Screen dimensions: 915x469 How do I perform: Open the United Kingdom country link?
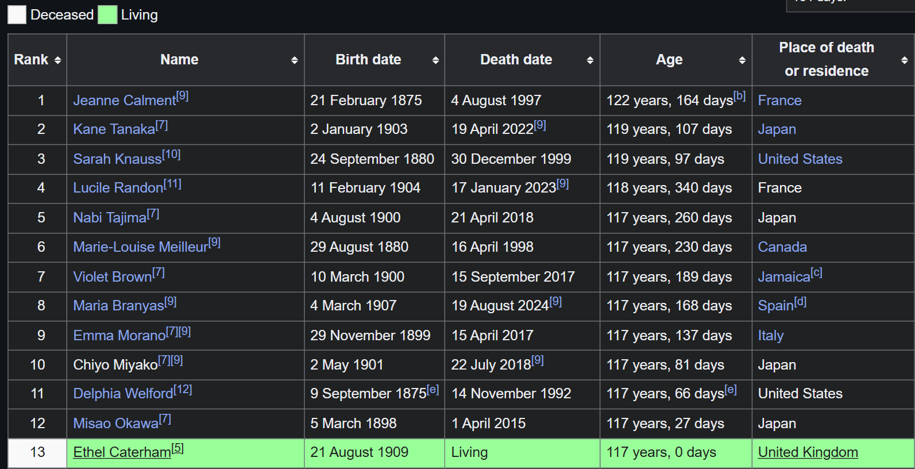click(808, 452)
